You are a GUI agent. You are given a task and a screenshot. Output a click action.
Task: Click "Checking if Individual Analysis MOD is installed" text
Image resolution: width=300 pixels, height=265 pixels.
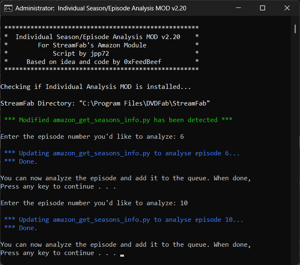[x=96, y=87]
